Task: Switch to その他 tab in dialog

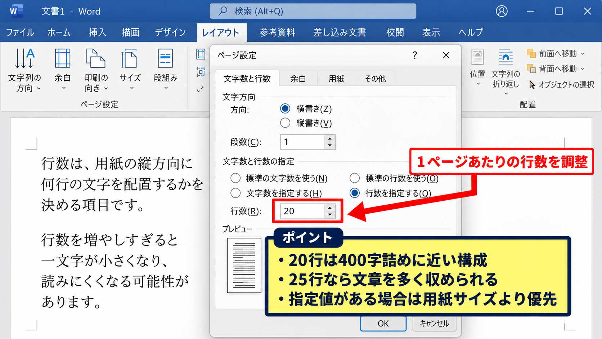Action: (375, 79)
